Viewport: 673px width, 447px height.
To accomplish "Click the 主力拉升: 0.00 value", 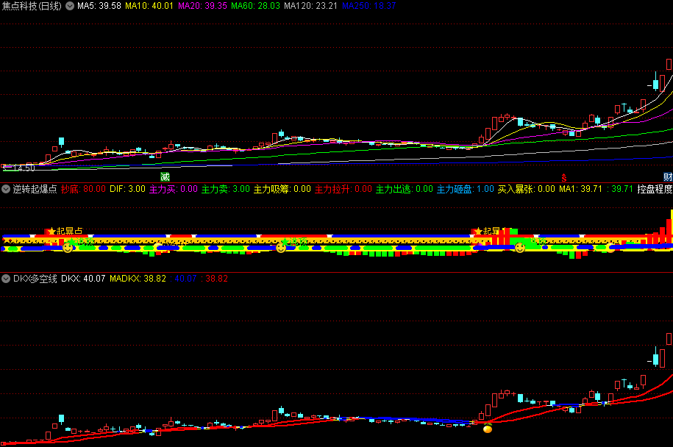I will coord(343,189).
